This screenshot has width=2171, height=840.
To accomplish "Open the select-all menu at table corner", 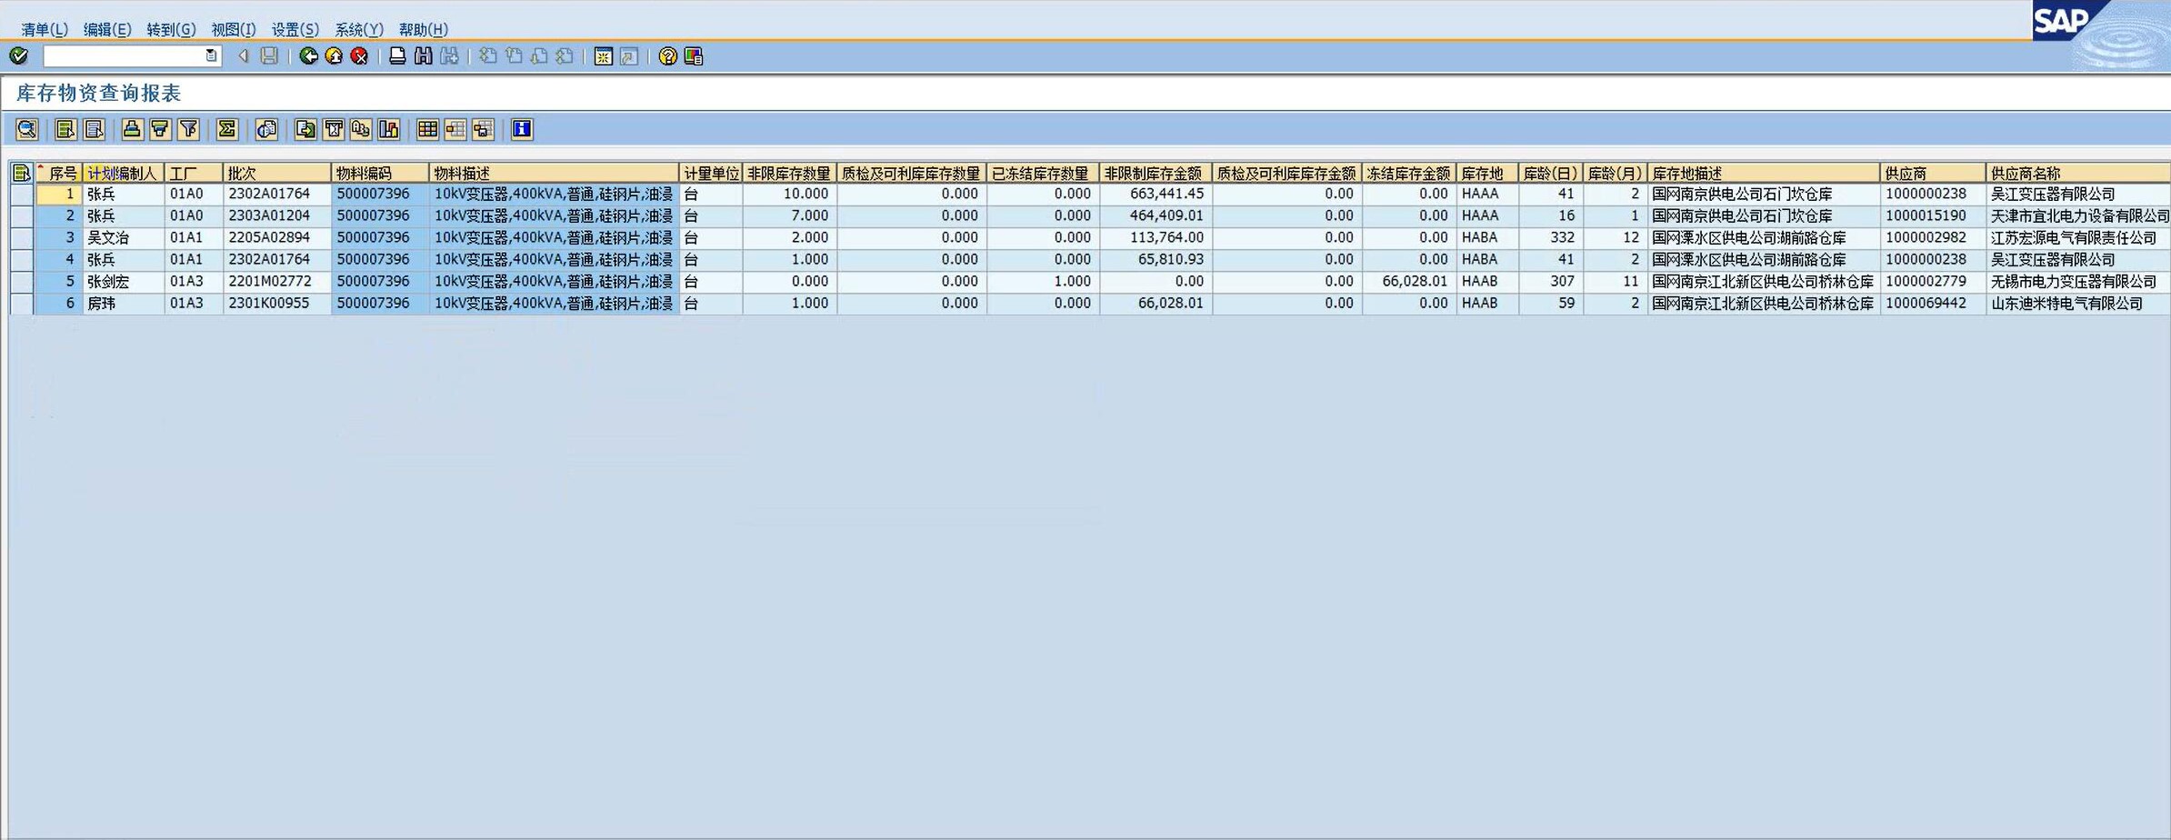I will [x=22, y=173].
